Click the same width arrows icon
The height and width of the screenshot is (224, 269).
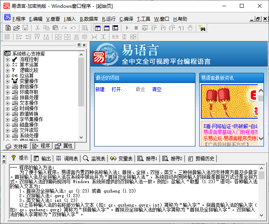[115, 37]
